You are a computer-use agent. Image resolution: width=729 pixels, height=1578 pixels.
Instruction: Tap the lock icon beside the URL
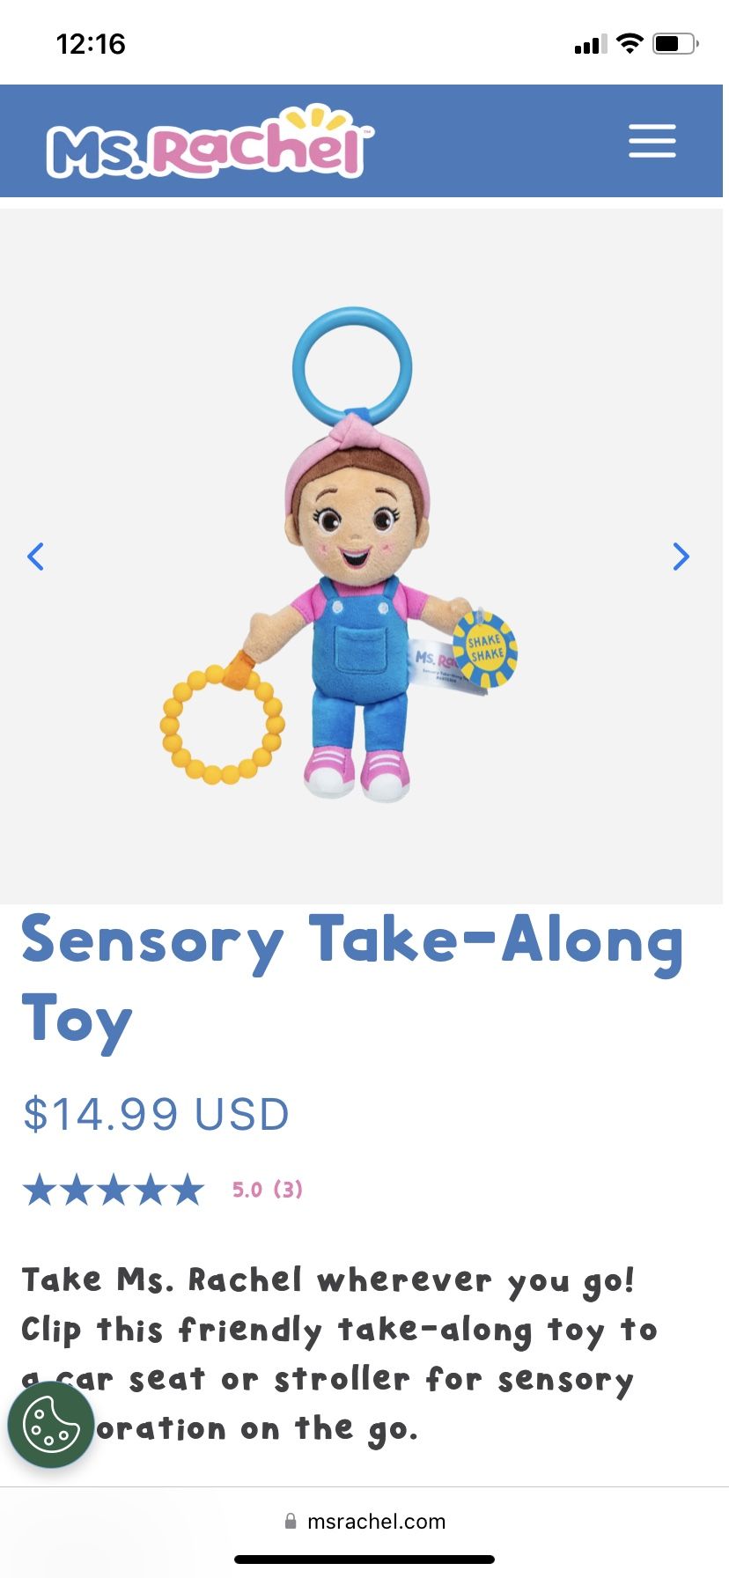click(x=291, y=1521)
